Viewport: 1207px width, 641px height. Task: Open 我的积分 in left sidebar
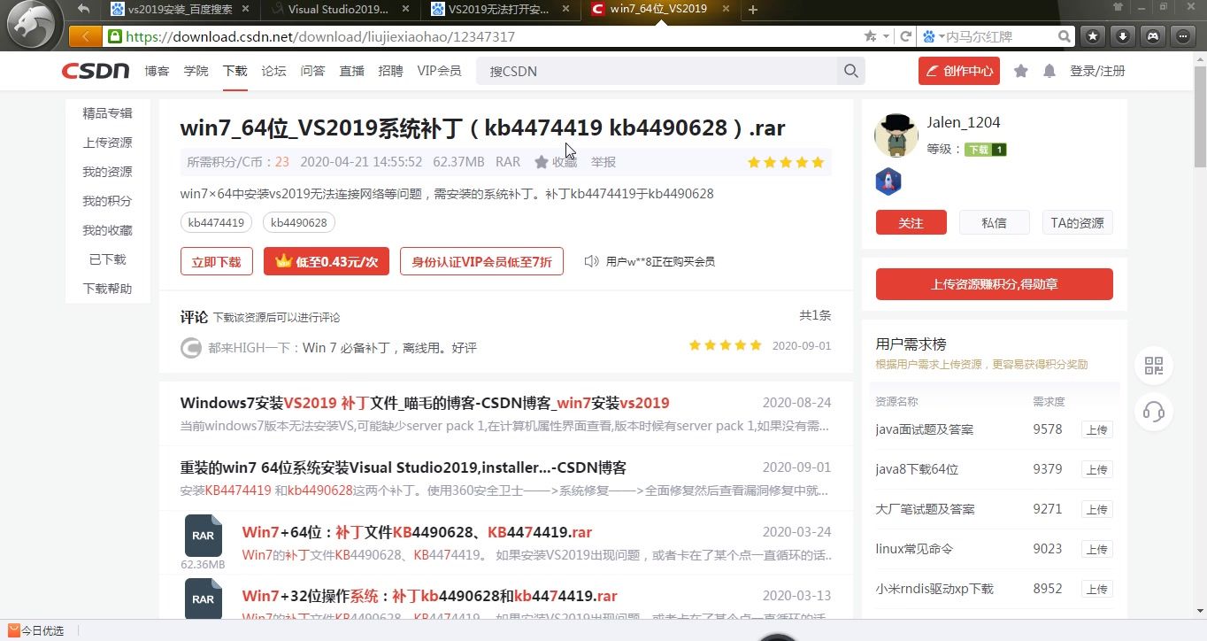[107, 200]
